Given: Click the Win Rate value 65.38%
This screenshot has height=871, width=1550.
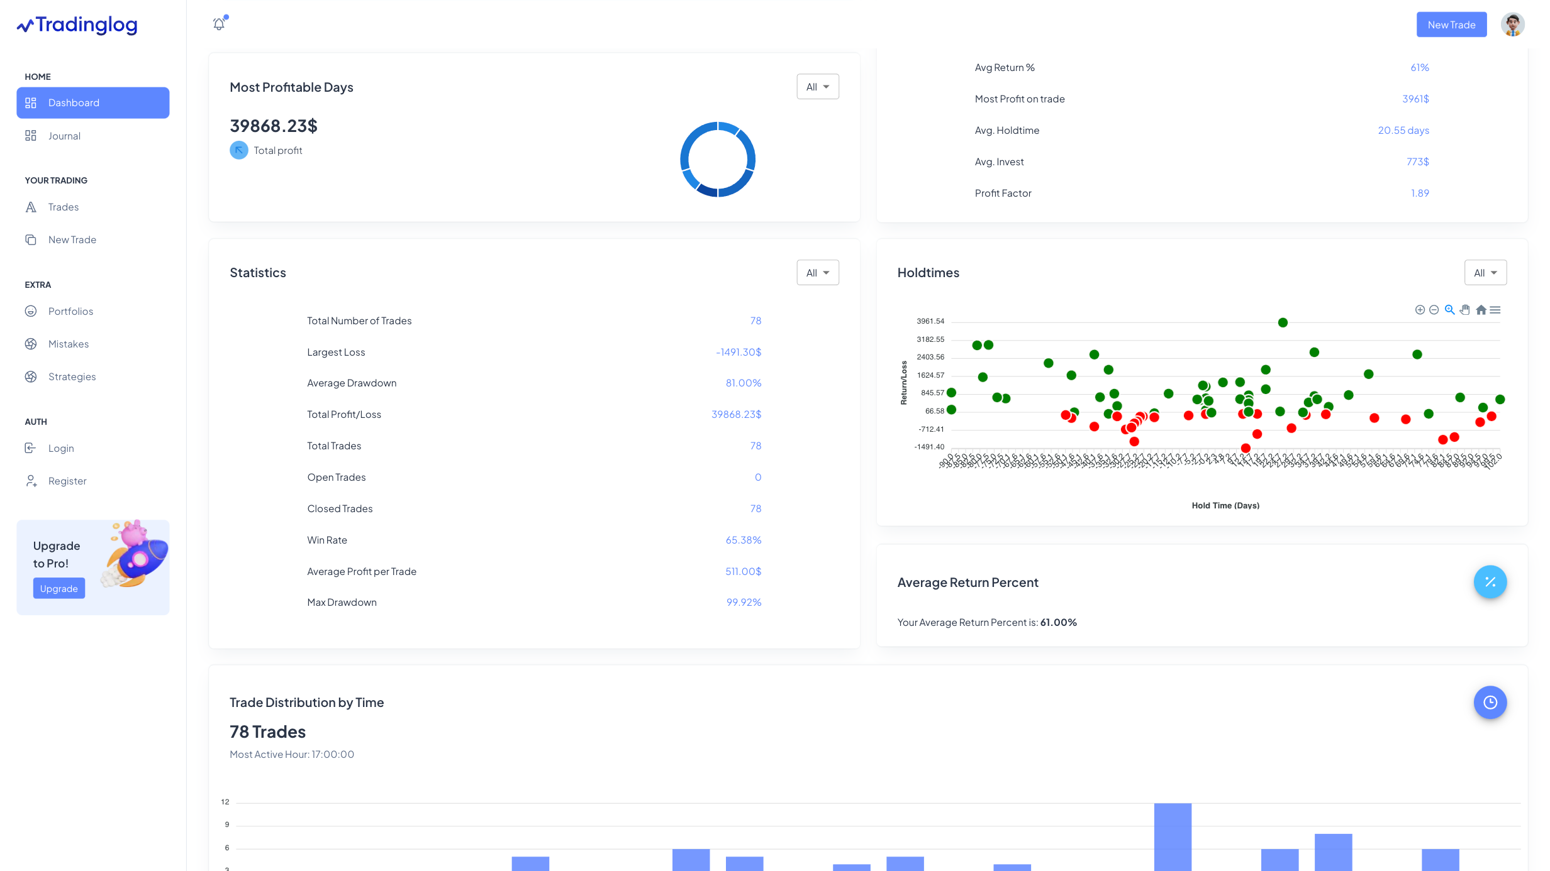Looking at the screenshot, I should [x=744, y=540].
